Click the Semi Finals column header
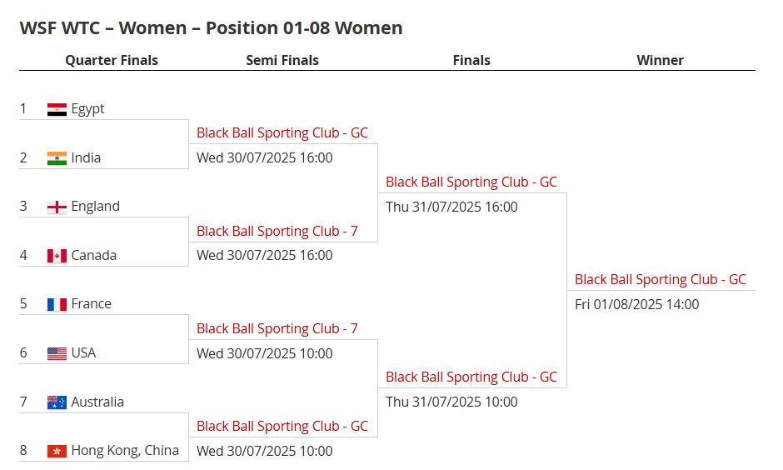The height and width of the screenshot is (470, 783). pos(282,60)
